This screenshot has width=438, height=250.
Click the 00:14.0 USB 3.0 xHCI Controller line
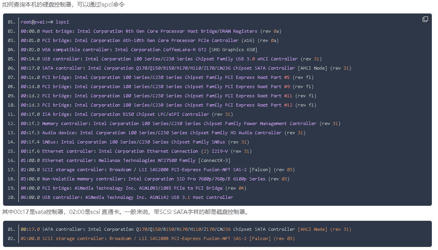pyautogui.click(x=171, y=59)
